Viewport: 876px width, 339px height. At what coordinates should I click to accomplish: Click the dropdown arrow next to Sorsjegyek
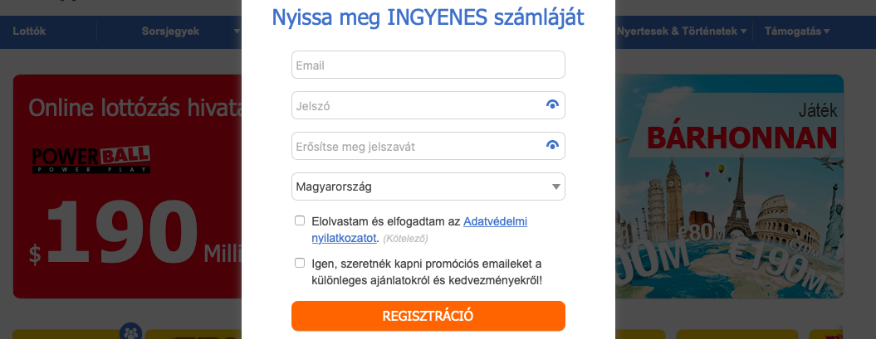[x=237, y=31]
